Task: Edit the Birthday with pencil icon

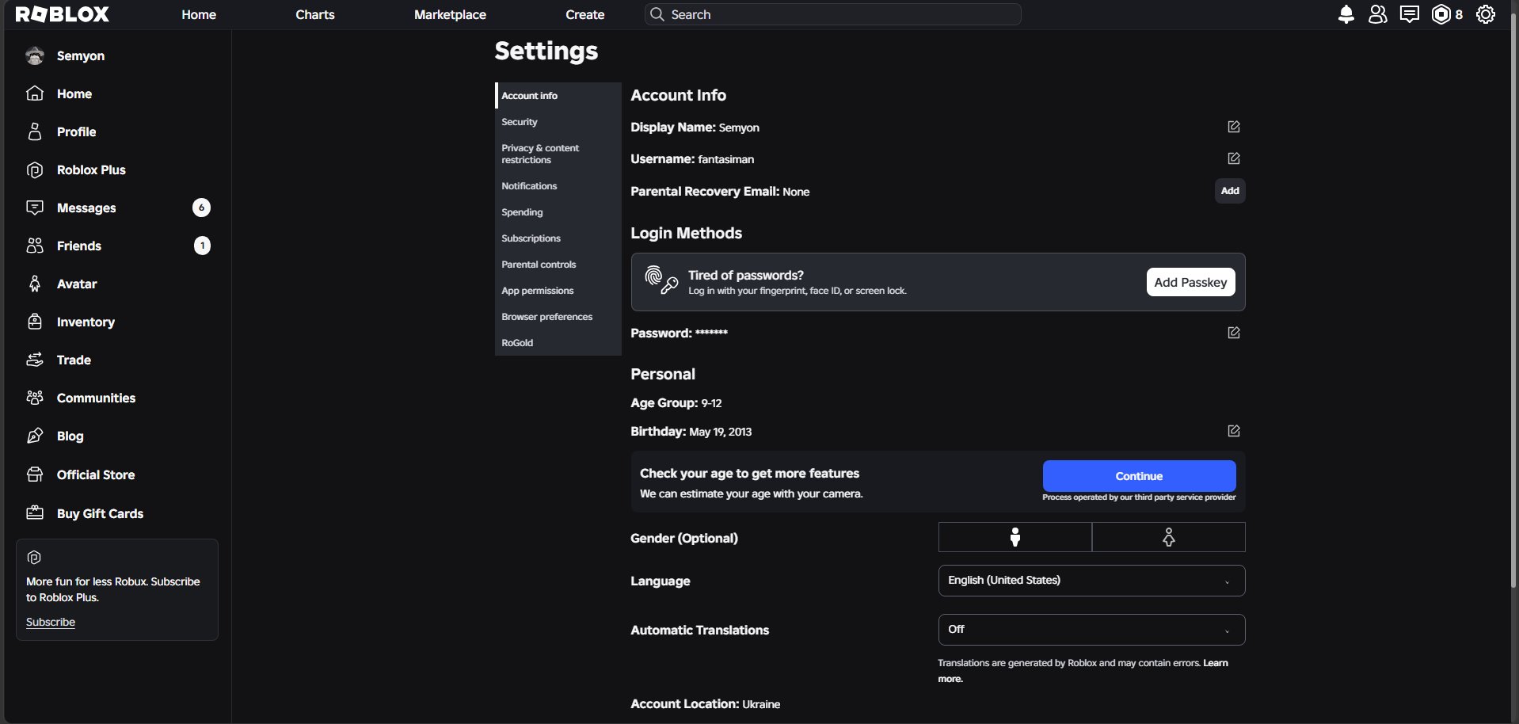Action: [1234, 431]
